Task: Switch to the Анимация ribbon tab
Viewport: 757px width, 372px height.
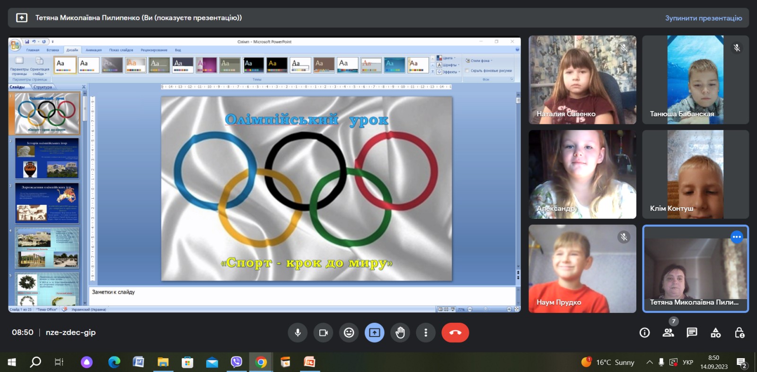Action: (x=93, y=50)
